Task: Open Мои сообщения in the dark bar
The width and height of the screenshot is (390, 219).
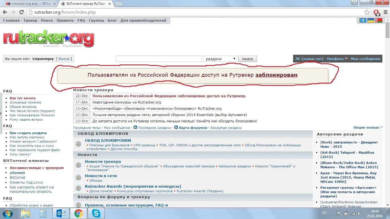Action: [x=365, y=59]
